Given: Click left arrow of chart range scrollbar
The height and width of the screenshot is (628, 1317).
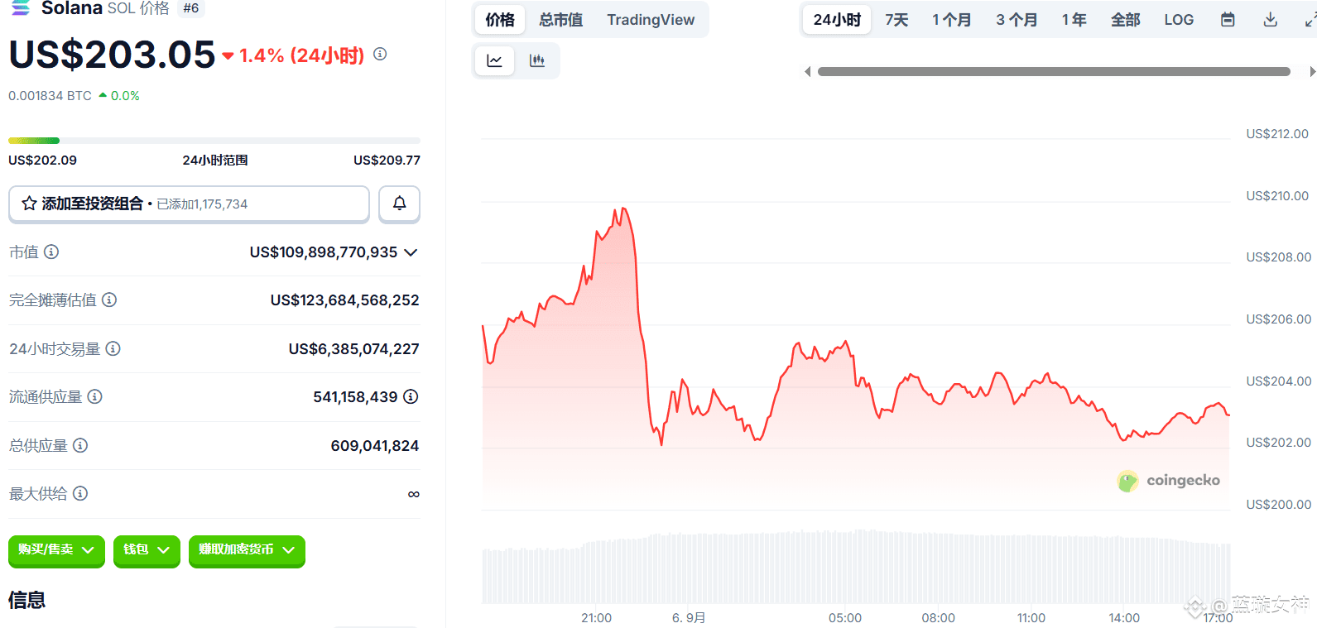Looking at the screenshot, I should 808,72.
